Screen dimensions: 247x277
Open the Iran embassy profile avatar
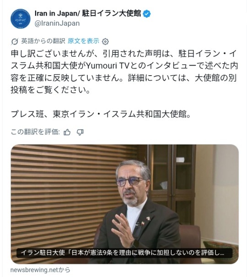click(x=21, y=19)
